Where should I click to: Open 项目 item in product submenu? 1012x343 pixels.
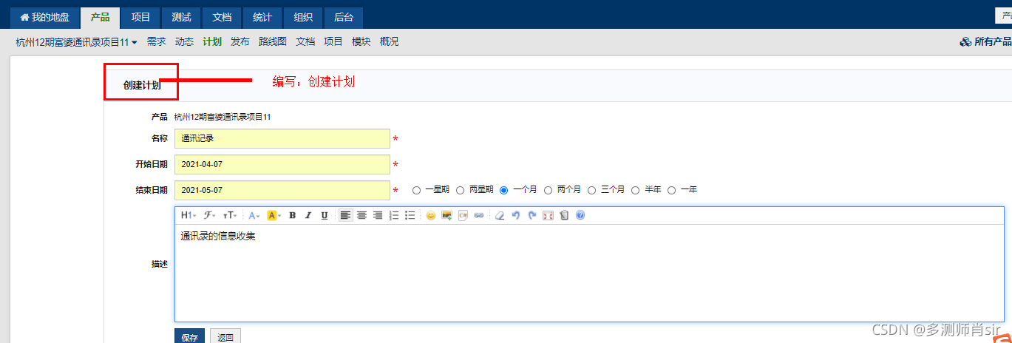coord(333,42)
